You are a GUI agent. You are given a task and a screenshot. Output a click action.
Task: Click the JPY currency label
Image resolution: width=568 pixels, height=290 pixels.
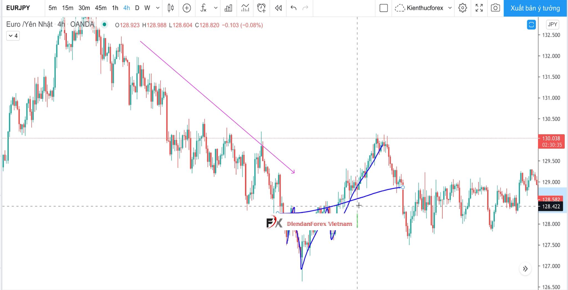tap(552, 24)
